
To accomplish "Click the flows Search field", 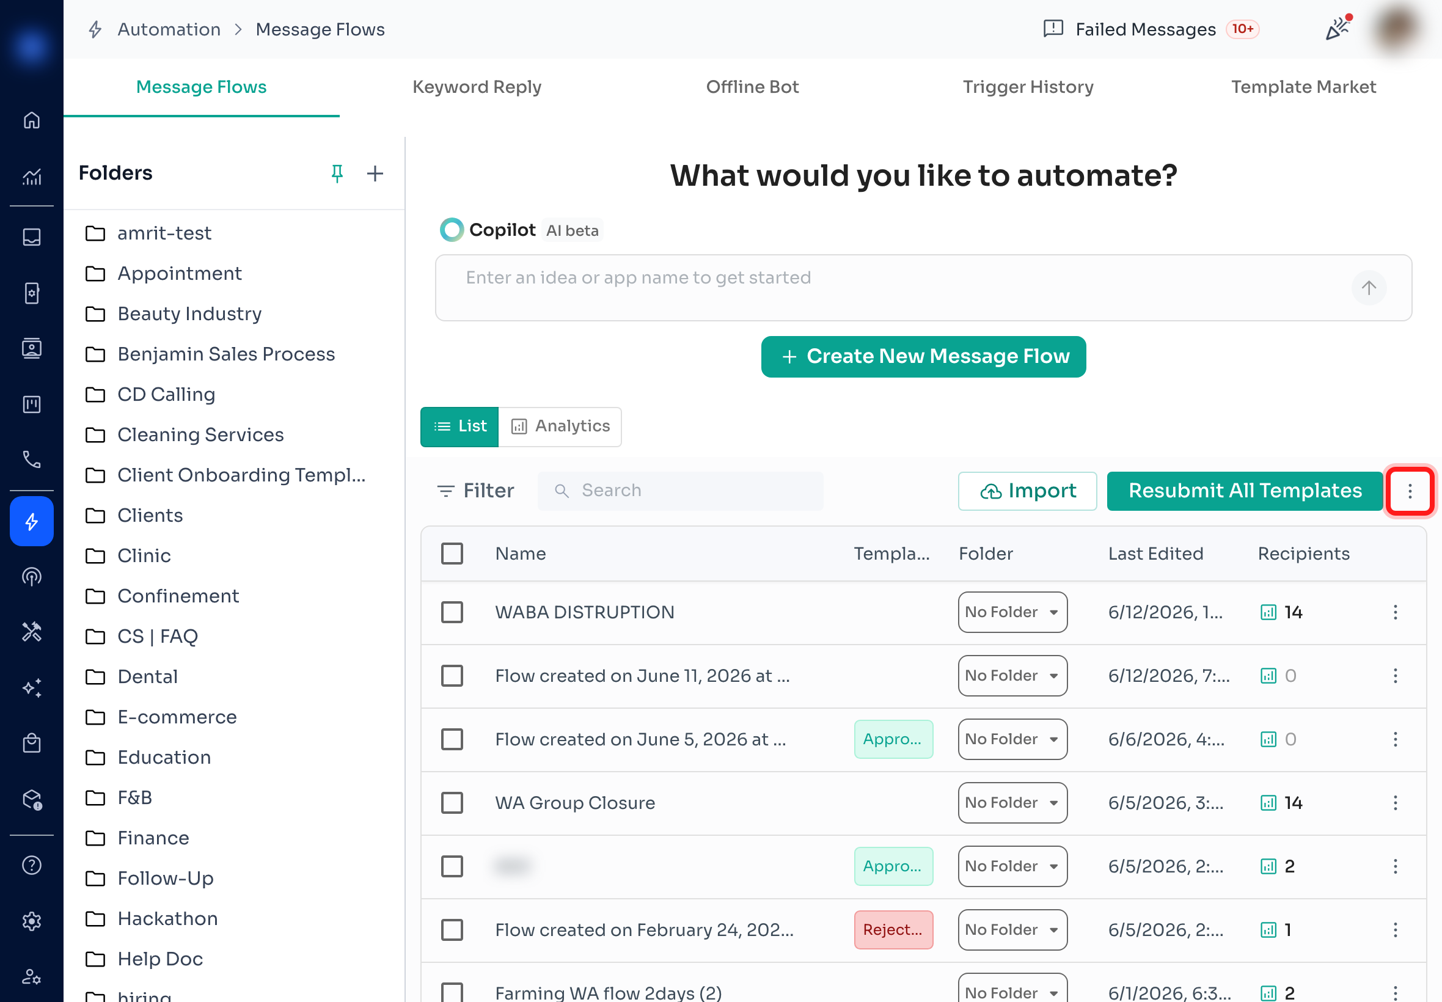I will [x=680, y=491].
